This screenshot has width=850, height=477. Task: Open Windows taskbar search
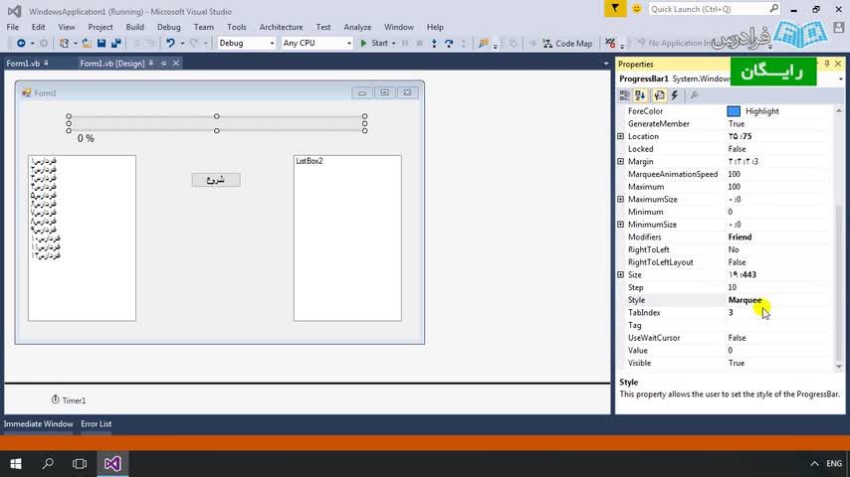(48, 463)
